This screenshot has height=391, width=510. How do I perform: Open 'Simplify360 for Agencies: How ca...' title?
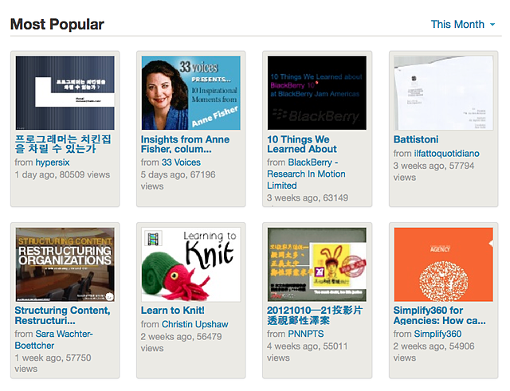tap(439, 315)
